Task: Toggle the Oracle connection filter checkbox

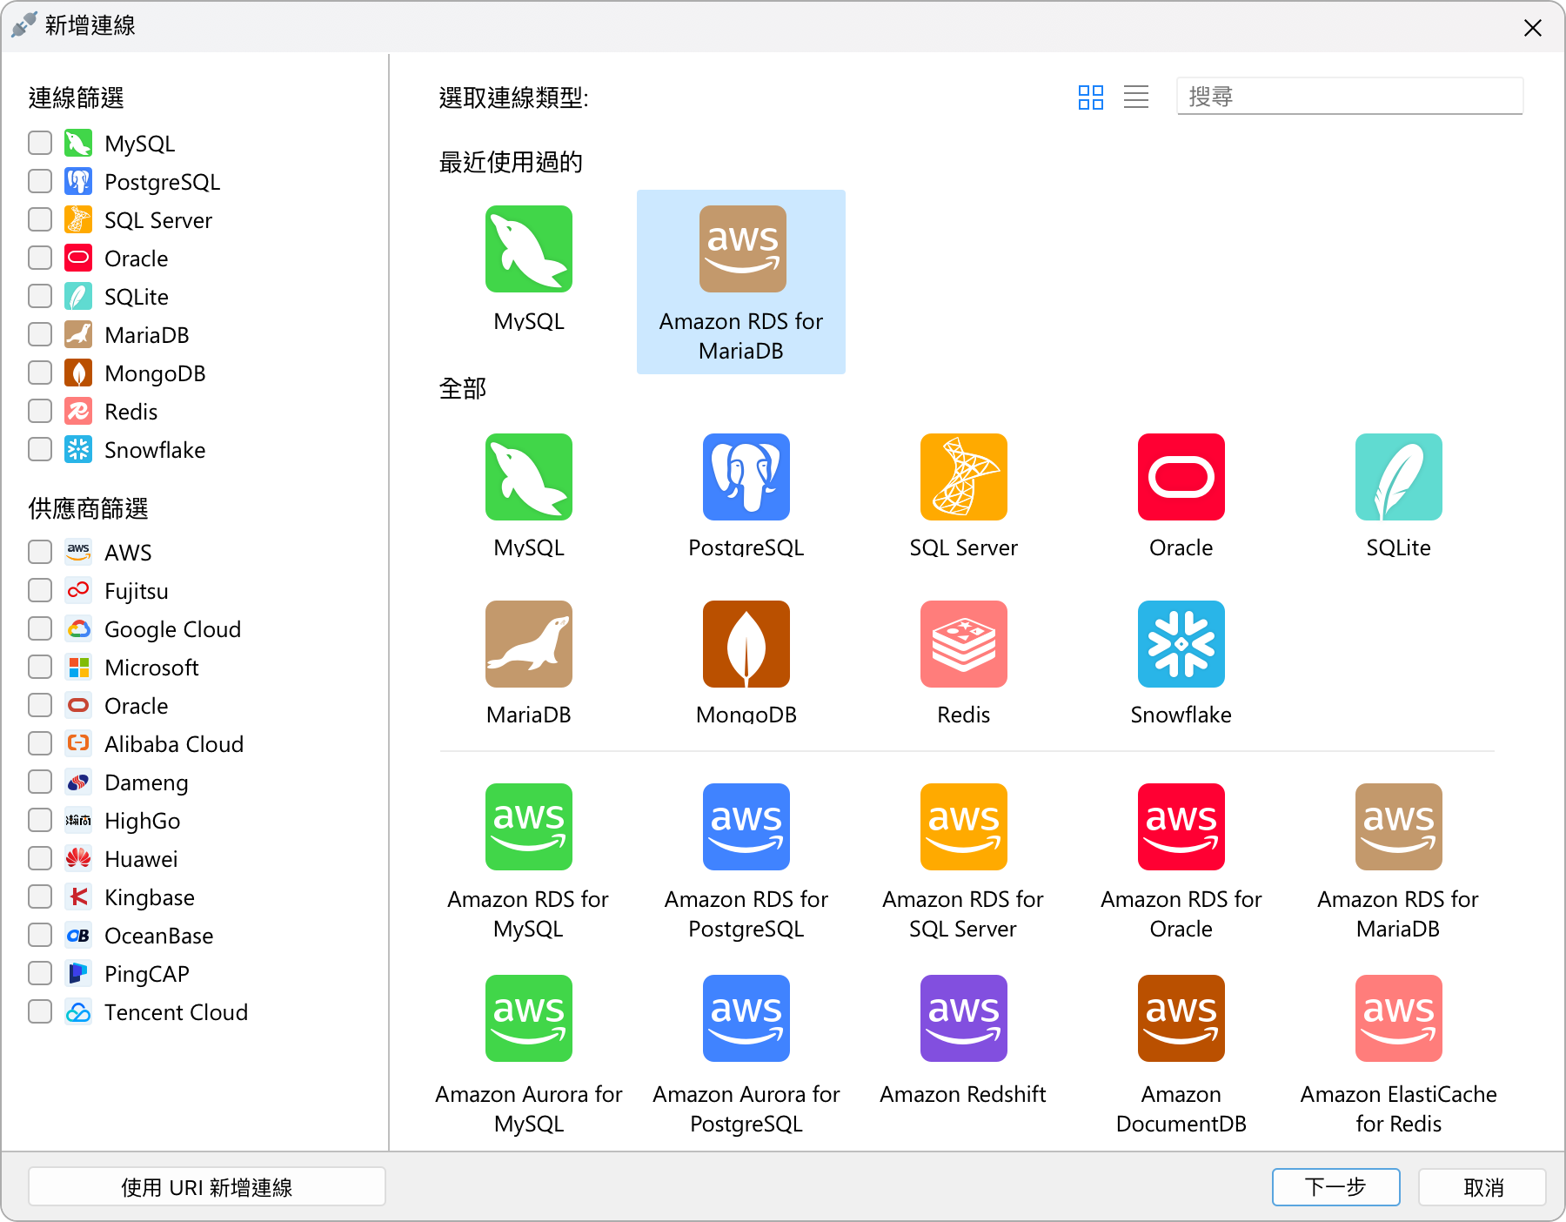Action: coord(40,258)
